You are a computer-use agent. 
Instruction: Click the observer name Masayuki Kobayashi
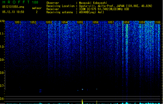pos(93,3)
